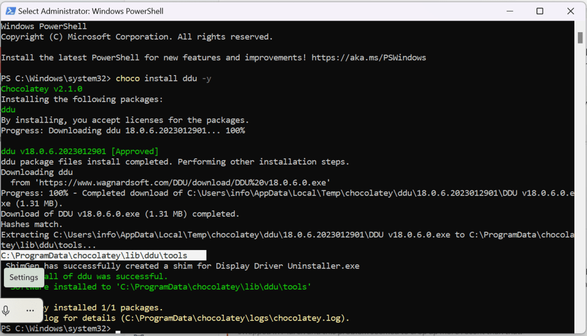This screenshot has width=587, height=336.
Task: Click the PowerShell icon in the title bar
Action: [x=10, y=11]
